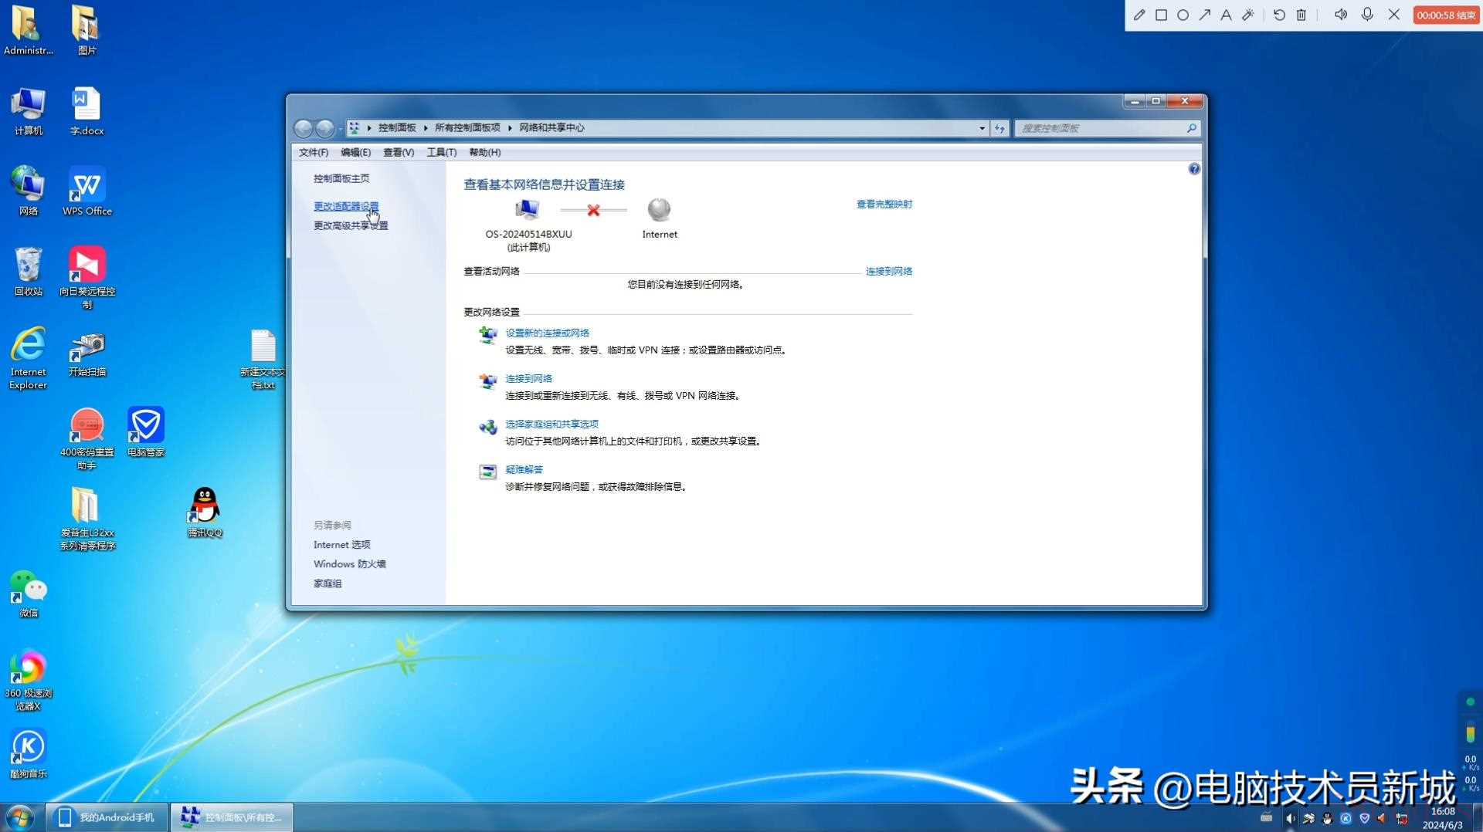
Task: Select the pencil tool in recorder toolbar
Action: (1139, 15)
